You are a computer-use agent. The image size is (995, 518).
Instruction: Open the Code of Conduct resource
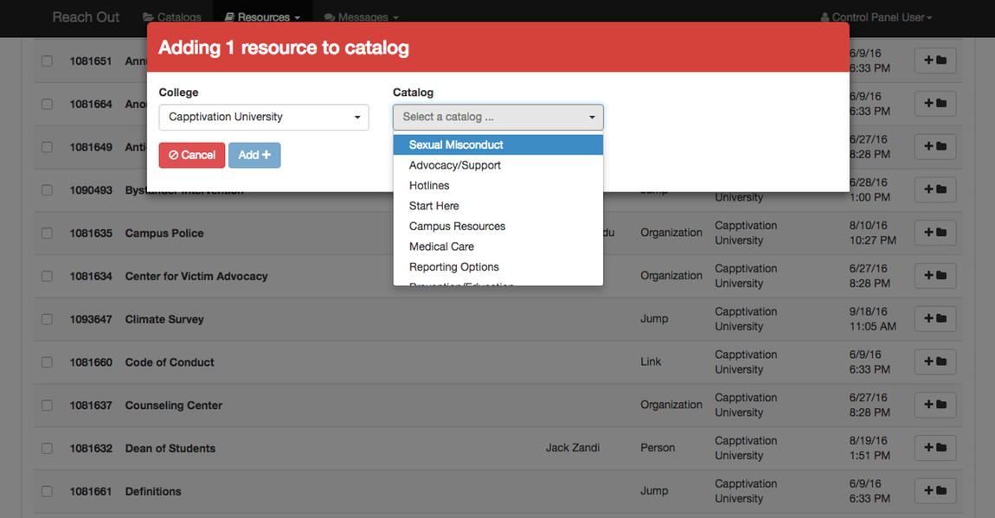point(170,362)
